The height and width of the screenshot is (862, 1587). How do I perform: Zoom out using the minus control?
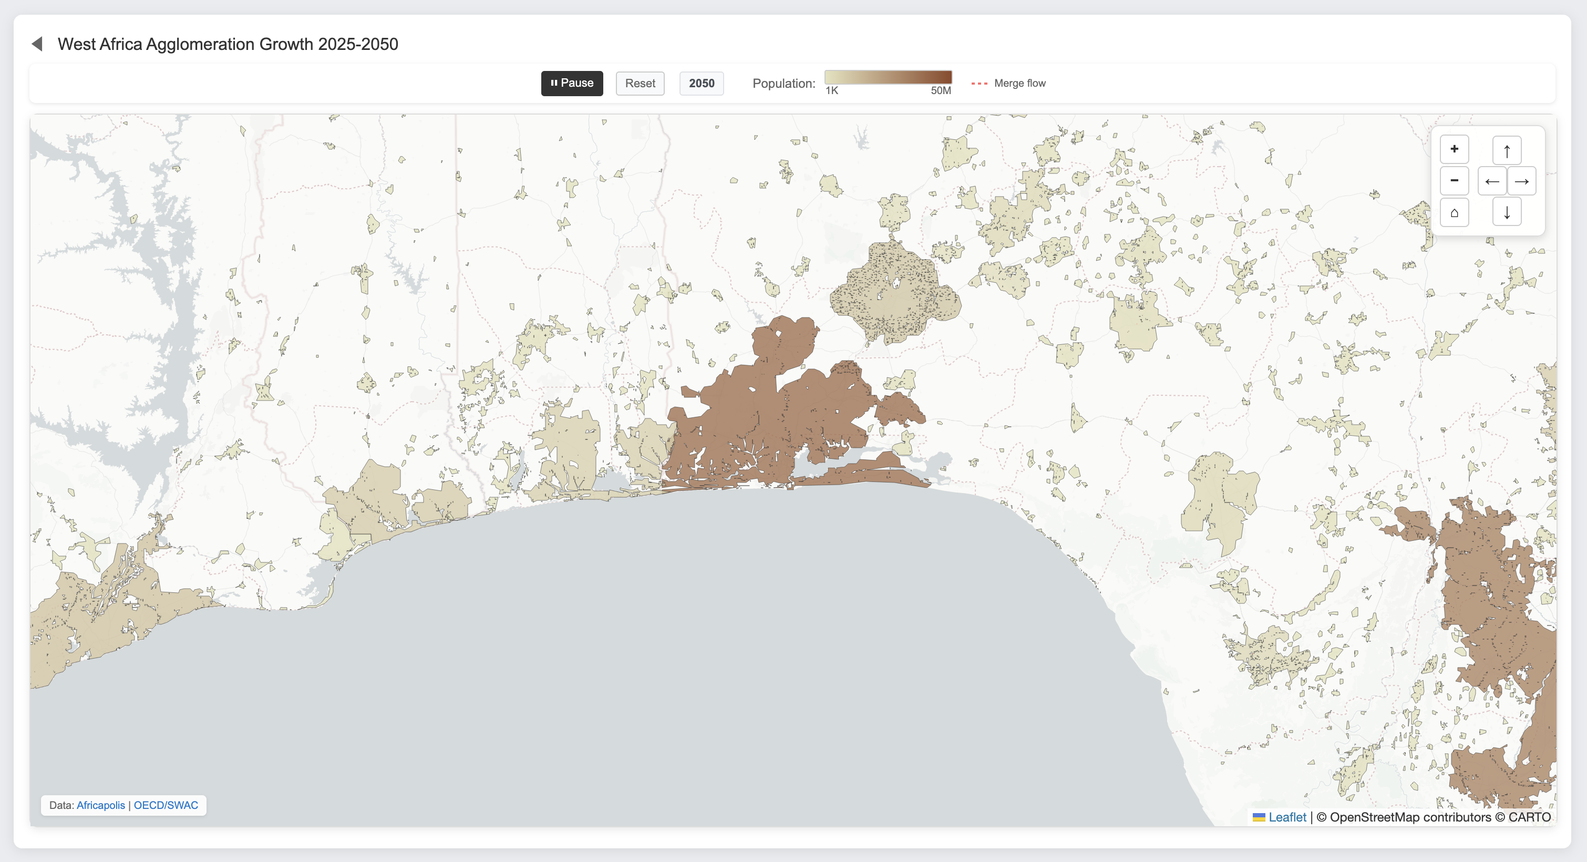1455,180
